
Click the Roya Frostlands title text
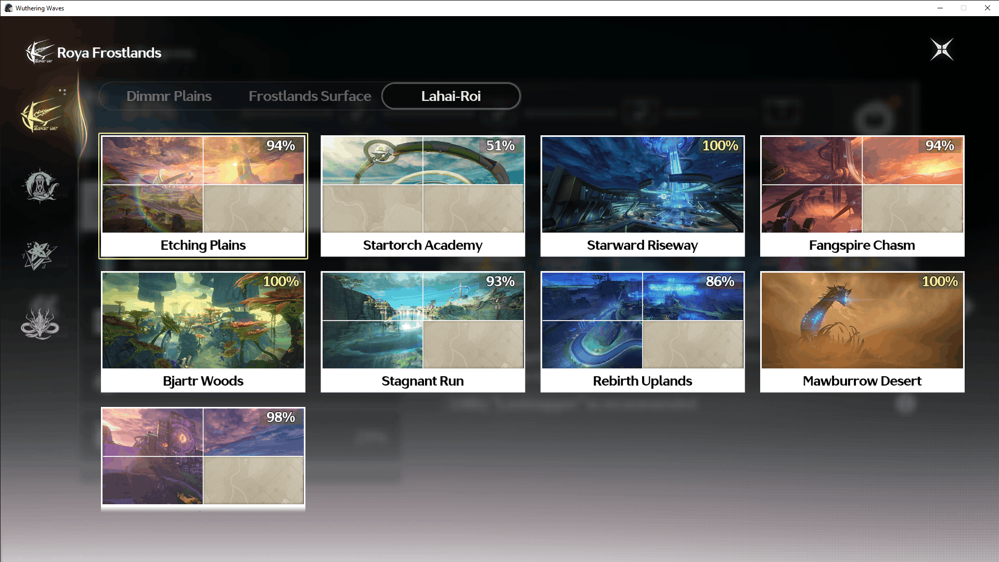pos(109,53)
